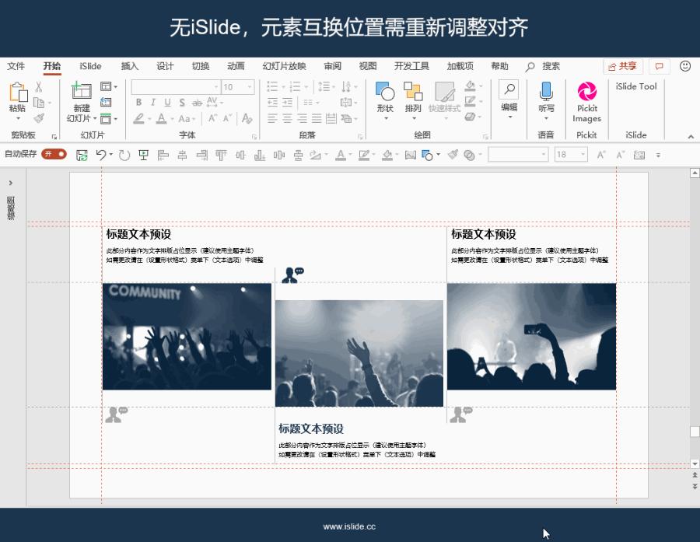Click the Merge Shapes icon in quick toolbar

(x=469, y=155)
